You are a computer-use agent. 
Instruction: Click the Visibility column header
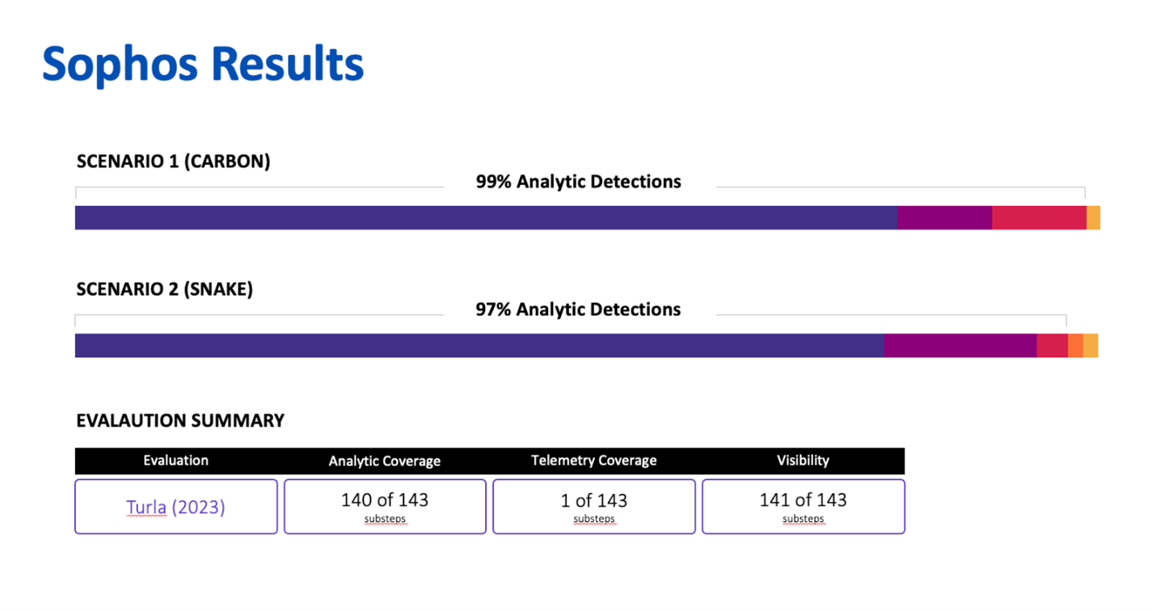tap(803, 461)
